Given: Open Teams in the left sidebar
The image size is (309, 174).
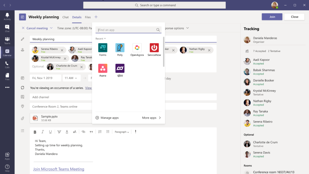Looking at the screenshot, I should 7,40.
